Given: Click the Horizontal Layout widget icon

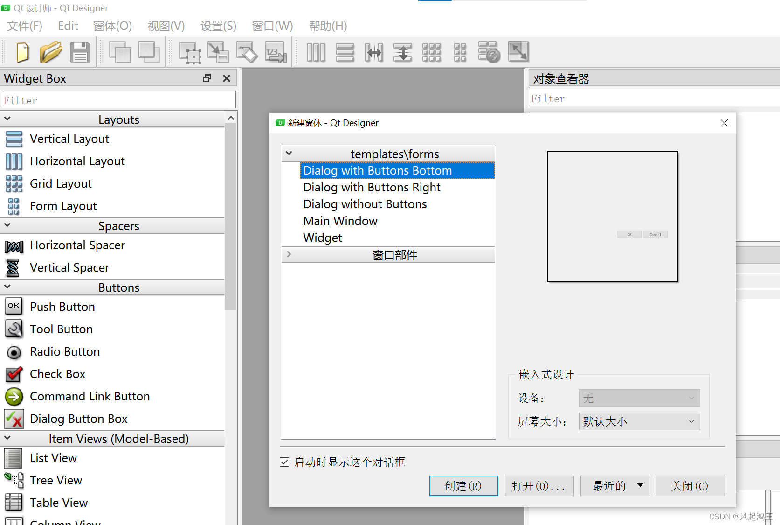Looking at the screenshot, I should pyautogui.click(x=14, y=161).
